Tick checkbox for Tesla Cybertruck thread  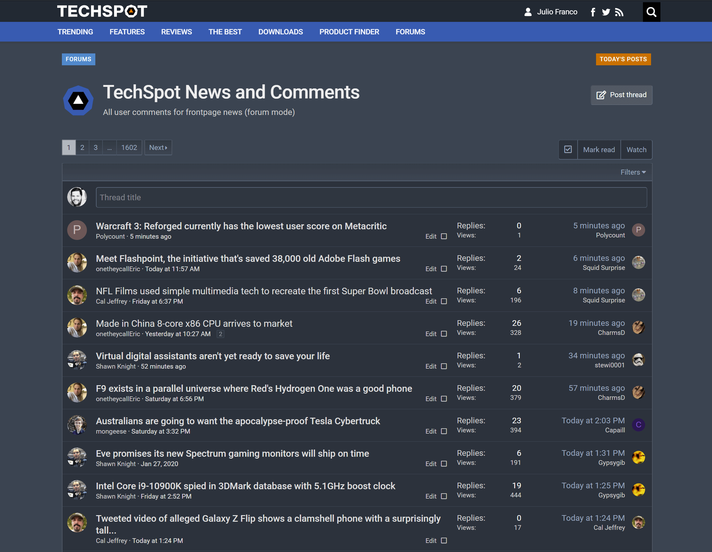pyautogui.click(x=444, y=431)
